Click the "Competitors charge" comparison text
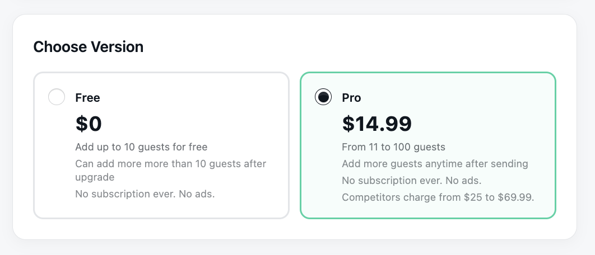Viewport: 595px width, 255px height. (x=438, y=197)
